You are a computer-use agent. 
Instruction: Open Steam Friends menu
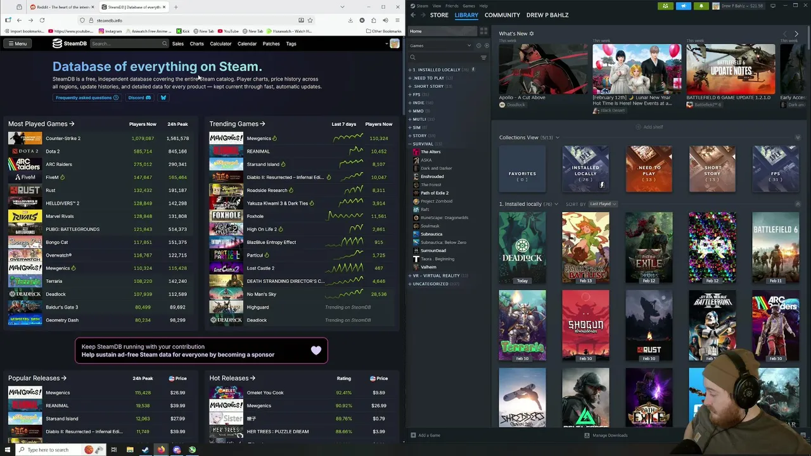(x=452, y=6)
